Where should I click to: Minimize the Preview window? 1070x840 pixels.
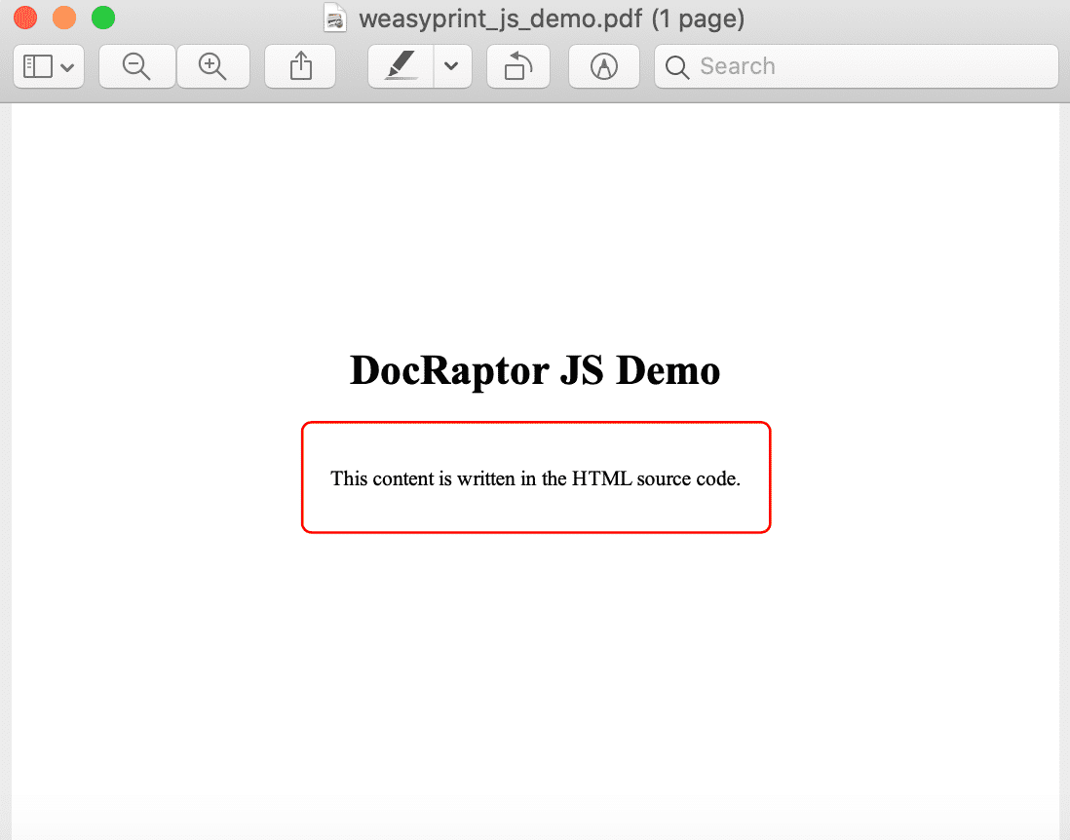pyautogui.click(x=63, y=17)
